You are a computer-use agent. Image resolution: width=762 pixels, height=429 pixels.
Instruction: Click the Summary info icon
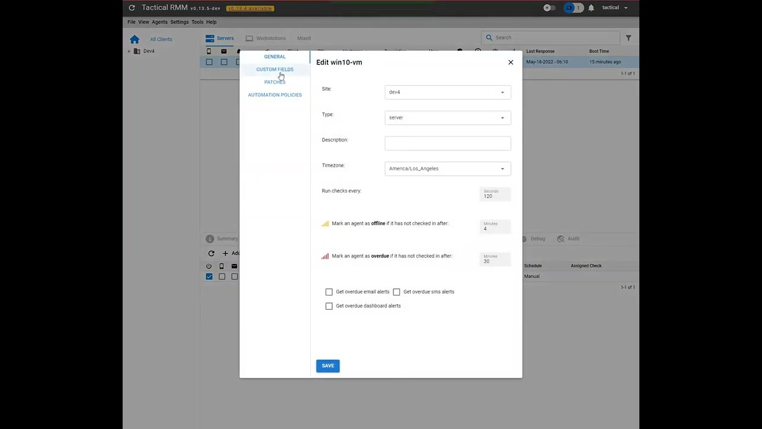(x=210, y=238)
